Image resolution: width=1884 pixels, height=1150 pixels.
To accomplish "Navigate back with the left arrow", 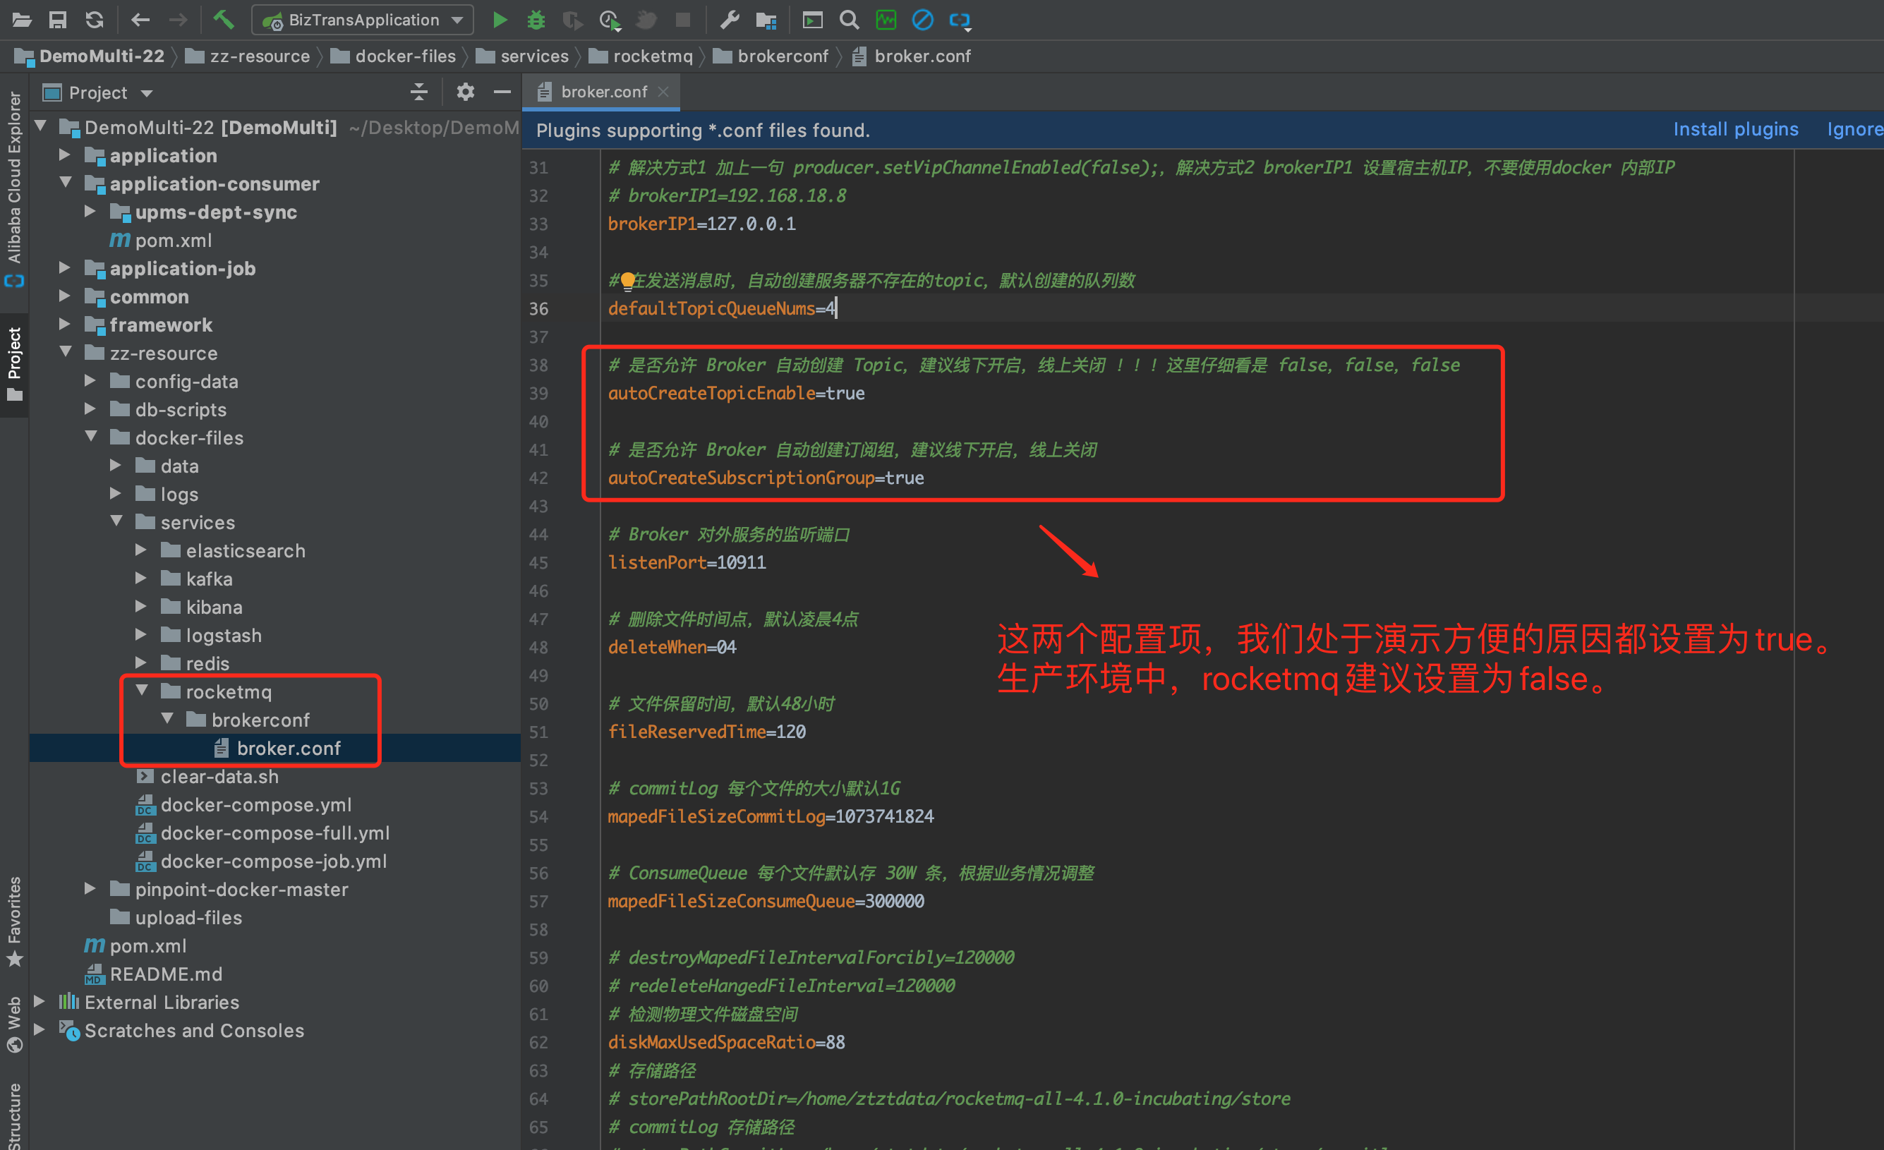I will click(140, 20).
